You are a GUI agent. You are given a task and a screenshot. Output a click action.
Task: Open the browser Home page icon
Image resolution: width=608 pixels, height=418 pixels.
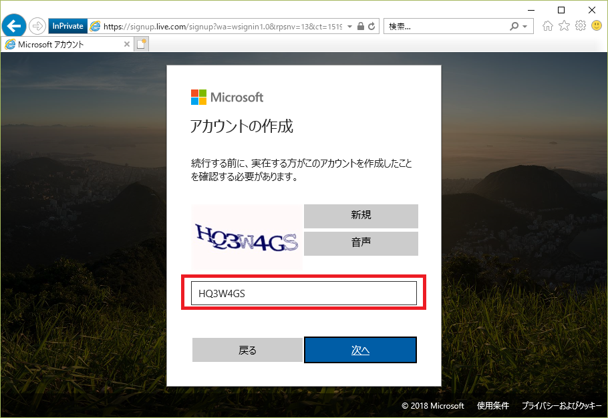click(547, 25)
